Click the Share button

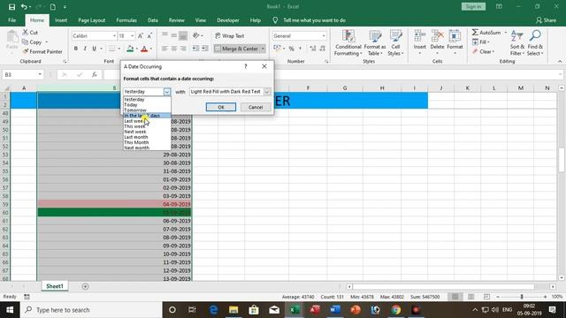546,20
